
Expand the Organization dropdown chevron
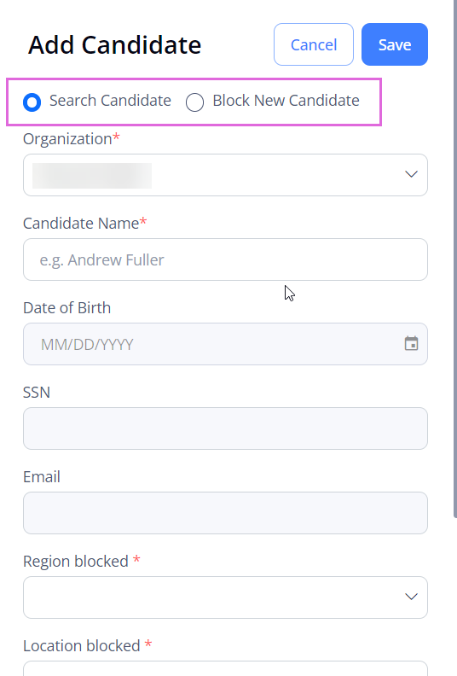tap(411, 174)
